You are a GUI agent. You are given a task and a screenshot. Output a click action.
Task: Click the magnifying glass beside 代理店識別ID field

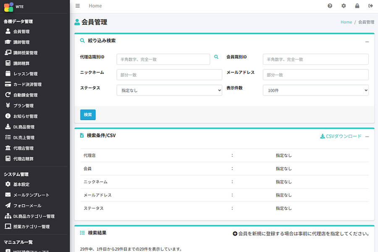coord(216,56)
